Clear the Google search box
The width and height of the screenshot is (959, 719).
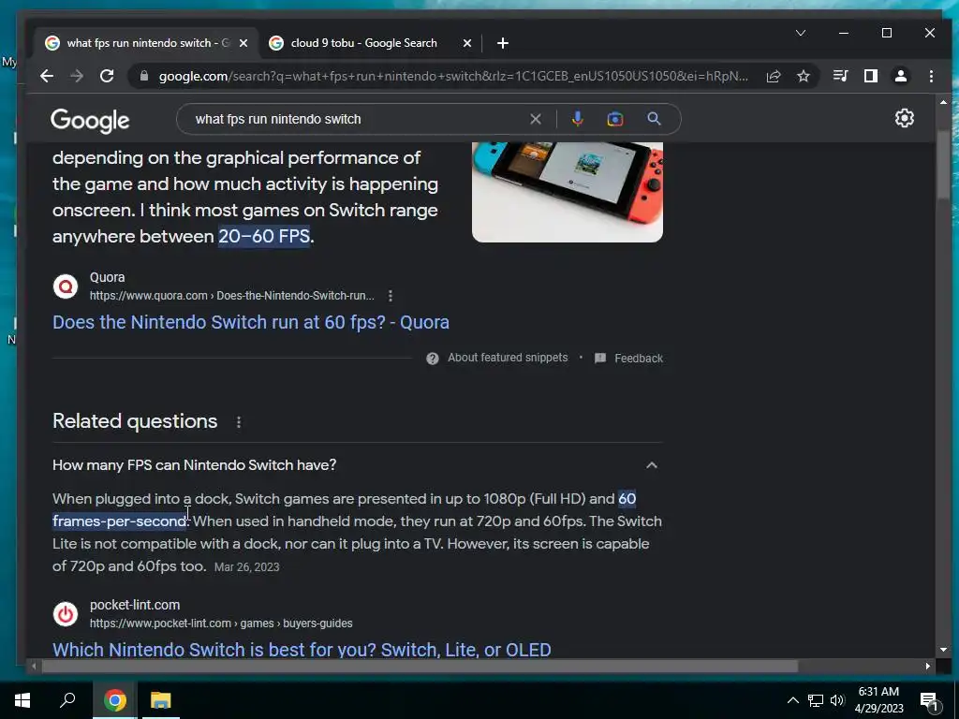click(536, 119)
